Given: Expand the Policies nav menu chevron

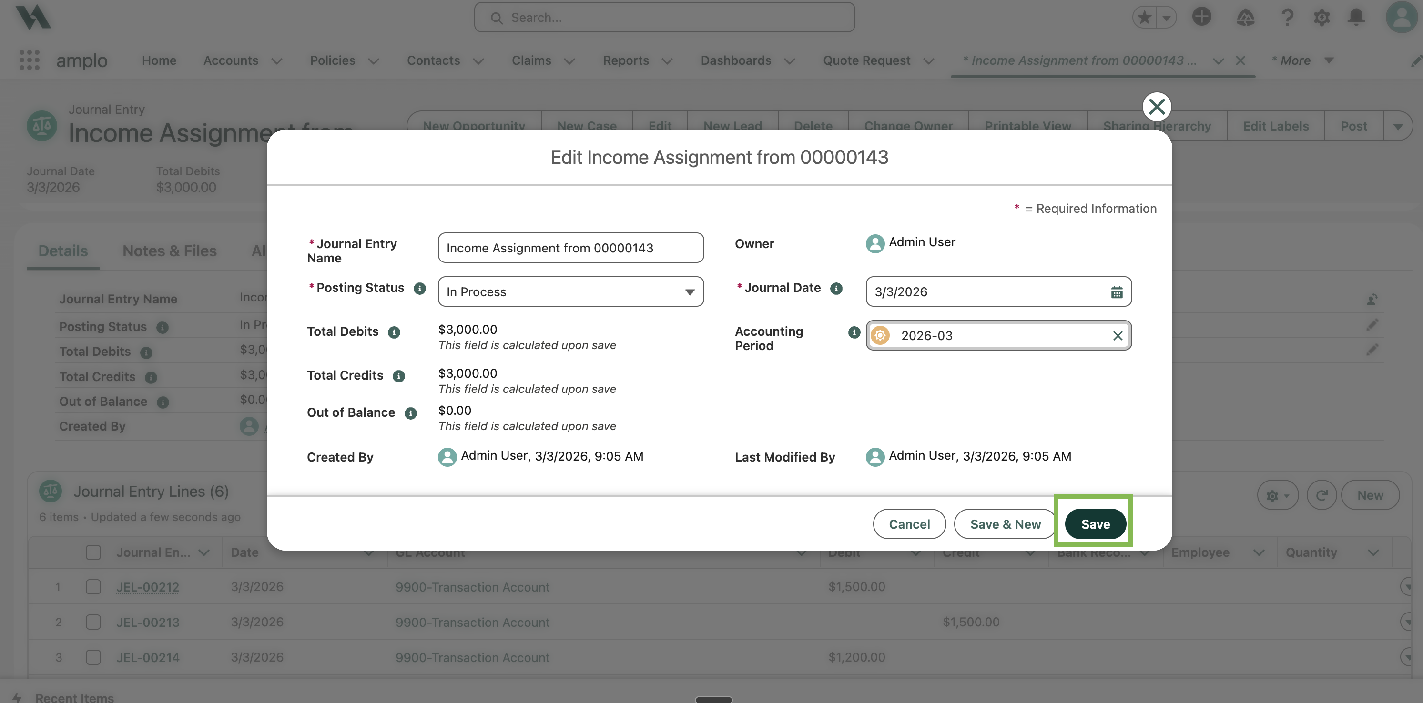Looking at the screenshot, I should click(x=374, y=61).
